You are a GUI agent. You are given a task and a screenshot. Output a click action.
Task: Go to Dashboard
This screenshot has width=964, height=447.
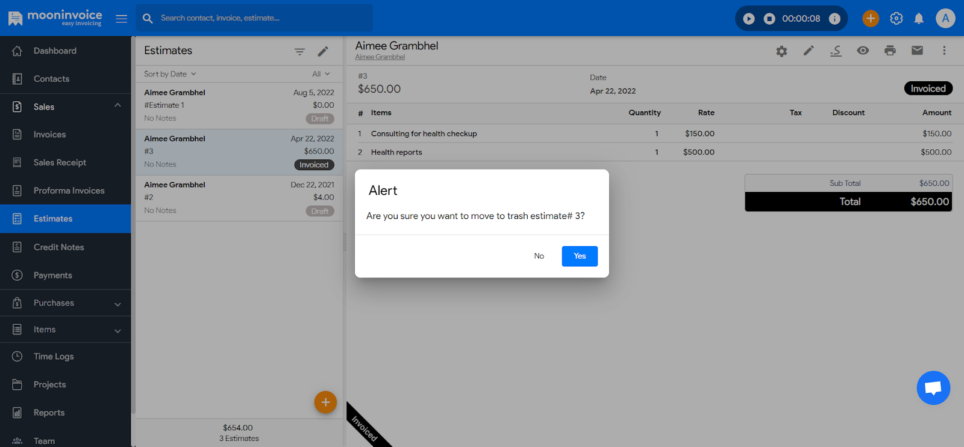65,51
